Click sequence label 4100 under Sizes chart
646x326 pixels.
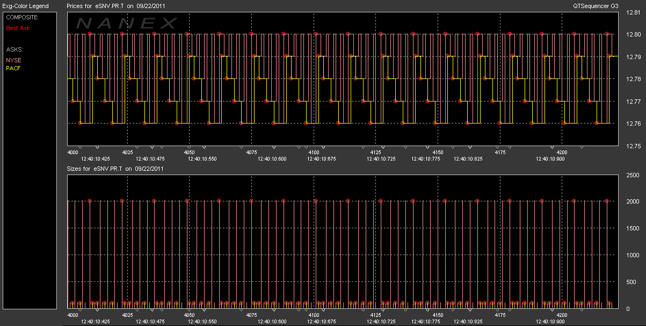(x=314, y=315)
